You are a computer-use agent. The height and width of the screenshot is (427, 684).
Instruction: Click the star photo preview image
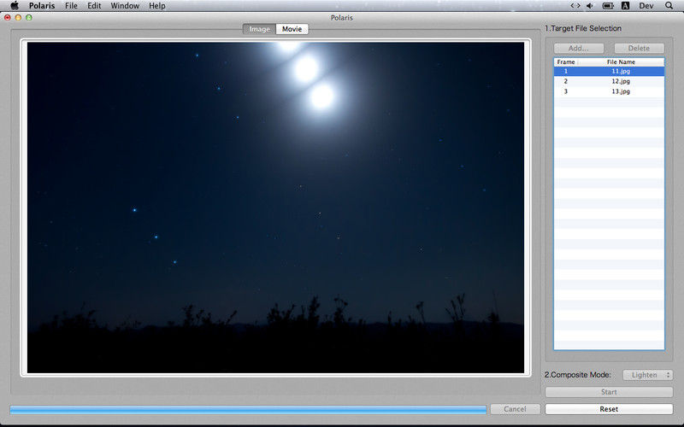pyautogui.click(x=275, y=208)
